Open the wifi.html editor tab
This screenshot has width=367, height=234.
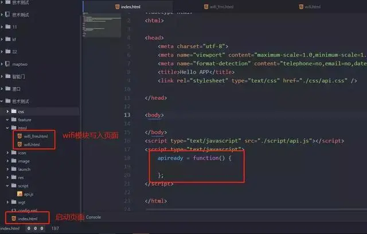[x=310, y=7]
